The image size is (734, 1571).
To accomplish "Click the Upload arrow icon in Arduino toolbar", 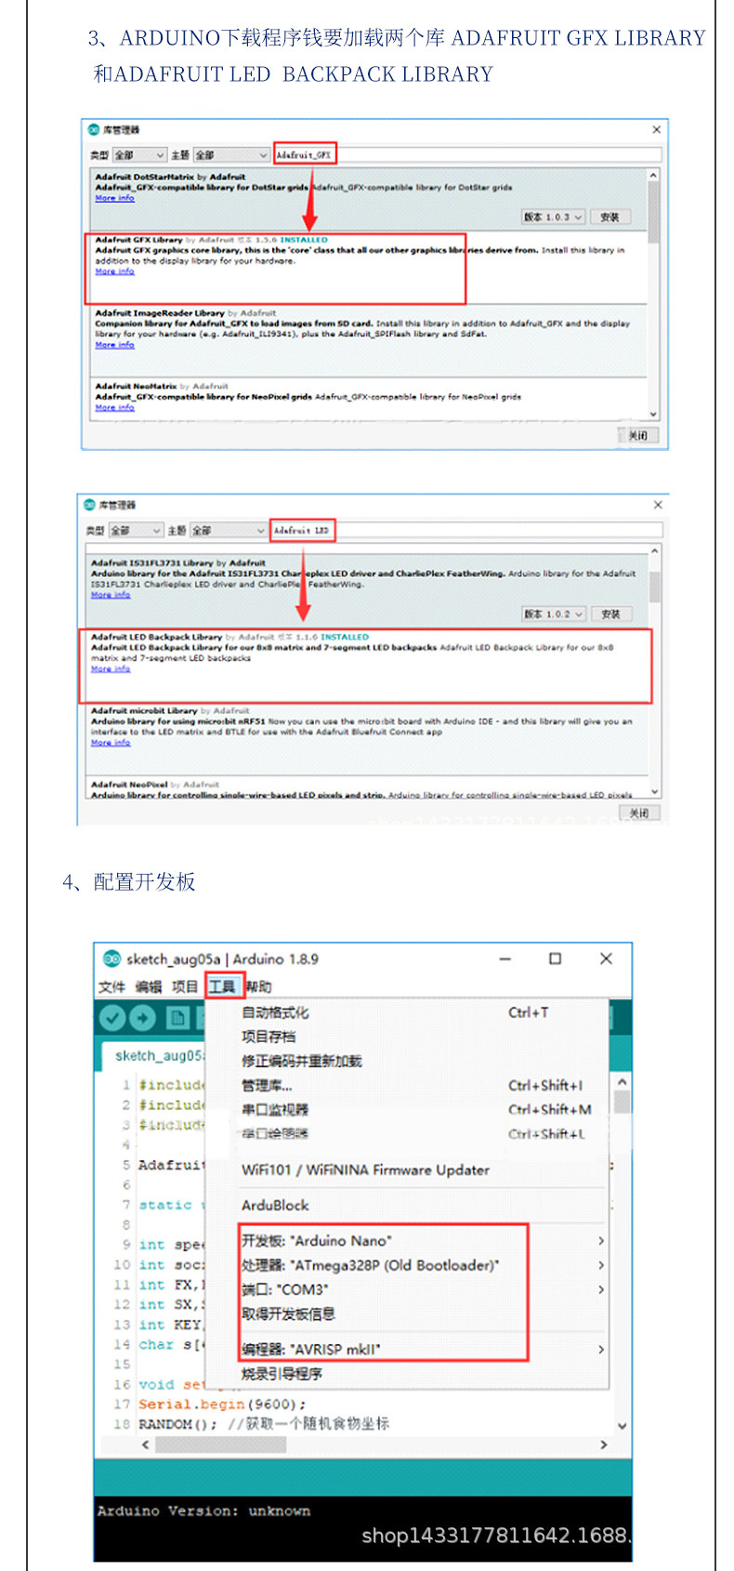I will pos(142,1018).
